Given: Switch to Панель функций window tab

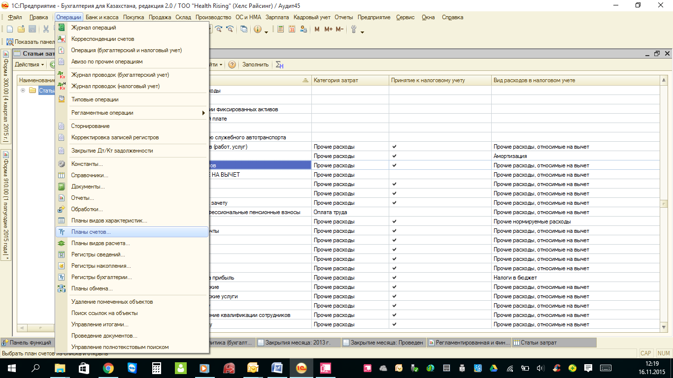Looking at the screenshot, I should [27, 343].
